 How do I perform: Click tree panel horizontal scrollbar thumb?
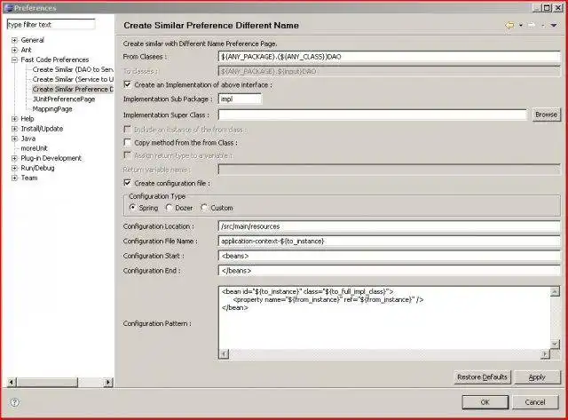[47, 382]
